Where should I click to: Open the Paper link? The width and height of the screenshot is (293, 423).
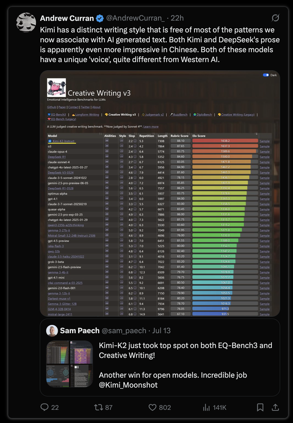tap(62, 107)
